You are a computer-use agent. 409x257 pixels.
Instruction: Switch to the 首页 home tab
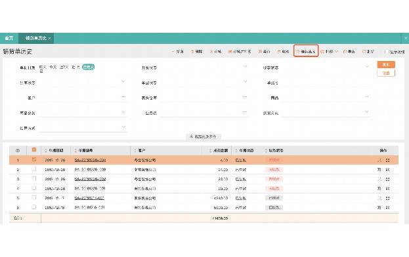[9, 38]
